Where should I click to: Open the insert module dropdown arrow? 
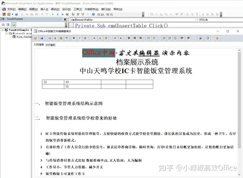click(12, 15)
